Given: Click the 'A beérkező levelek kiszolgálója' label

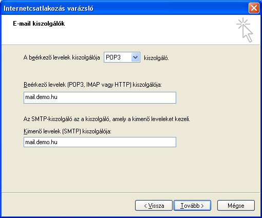Looking at the screenshot, I should coord(62,57).
